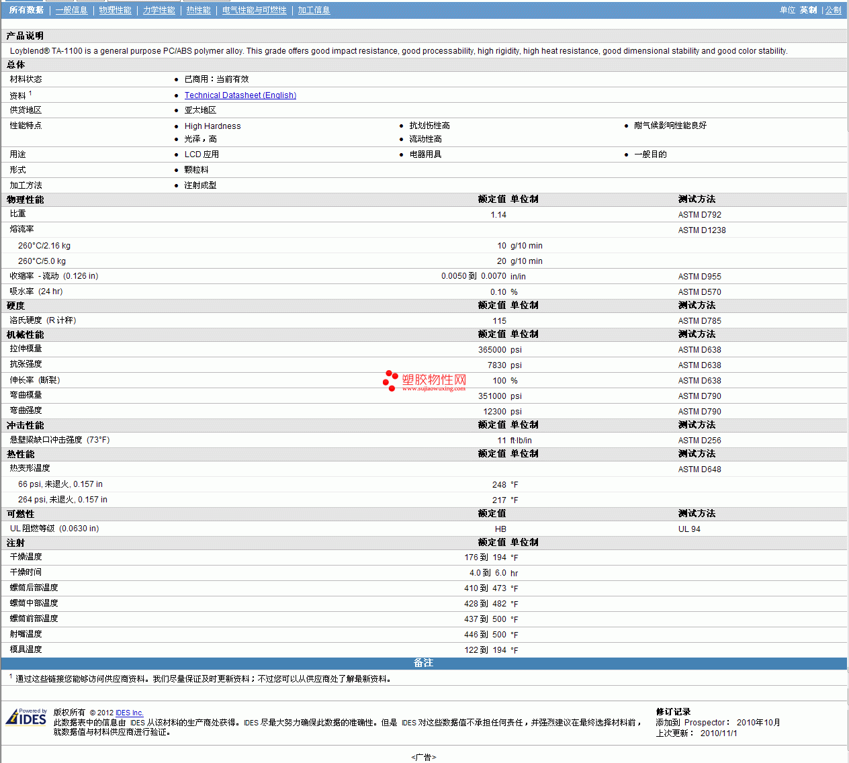Select the High Hardness feature
This screenshot has width=849, height=763.
(212, 126)
